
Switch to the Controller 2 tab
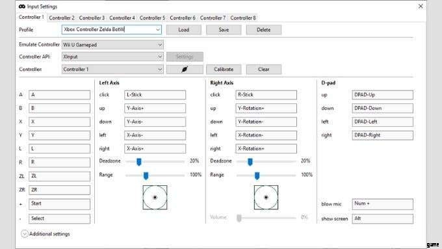[x=62, y=18]
